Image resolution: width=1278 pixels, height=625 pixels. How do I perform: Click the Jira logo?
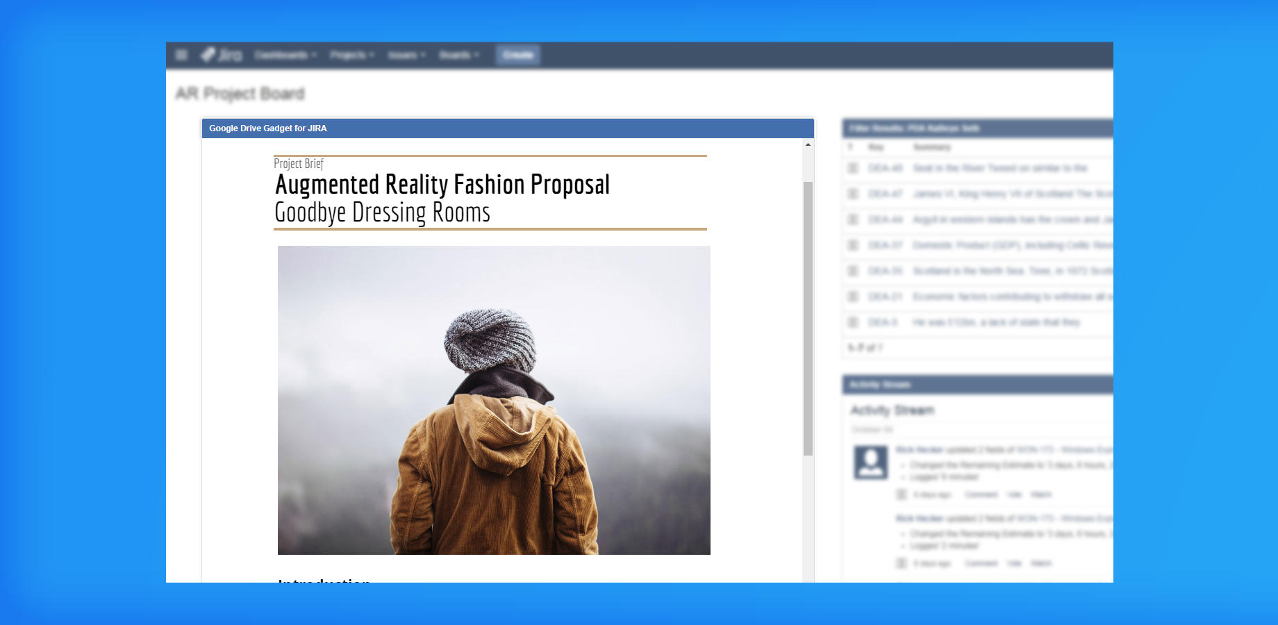tap(222, 55)
